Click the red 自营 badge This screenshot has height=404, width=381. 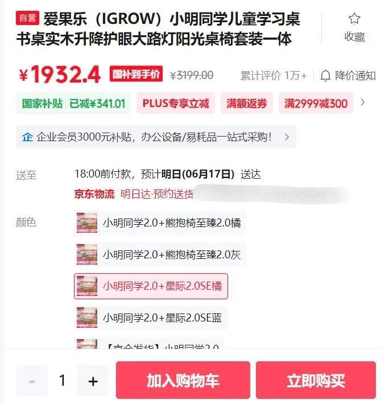(x=27, y=18)
